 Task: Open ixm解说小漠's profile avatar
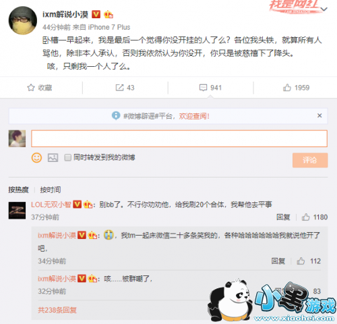point(23,20)
